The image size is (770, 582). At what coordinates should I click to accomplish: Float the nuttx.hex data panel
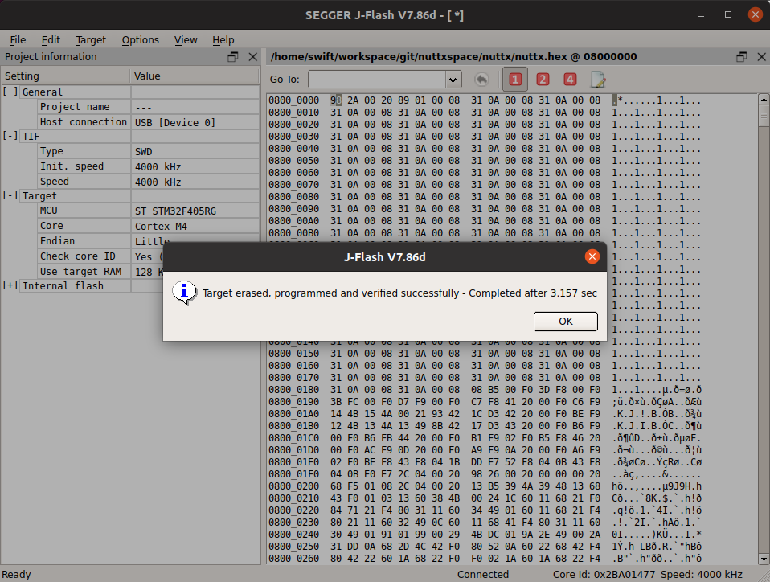pos(742,57)
